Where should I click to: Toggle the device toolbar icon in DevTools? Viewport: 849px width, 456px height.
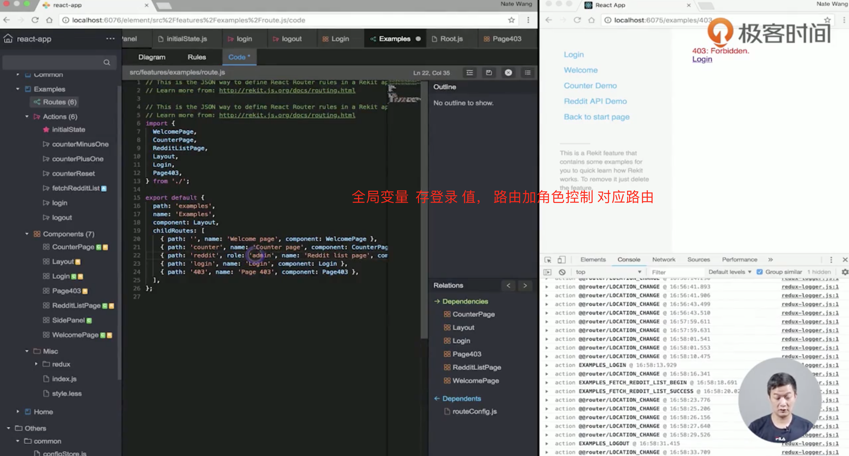point(561,260)
